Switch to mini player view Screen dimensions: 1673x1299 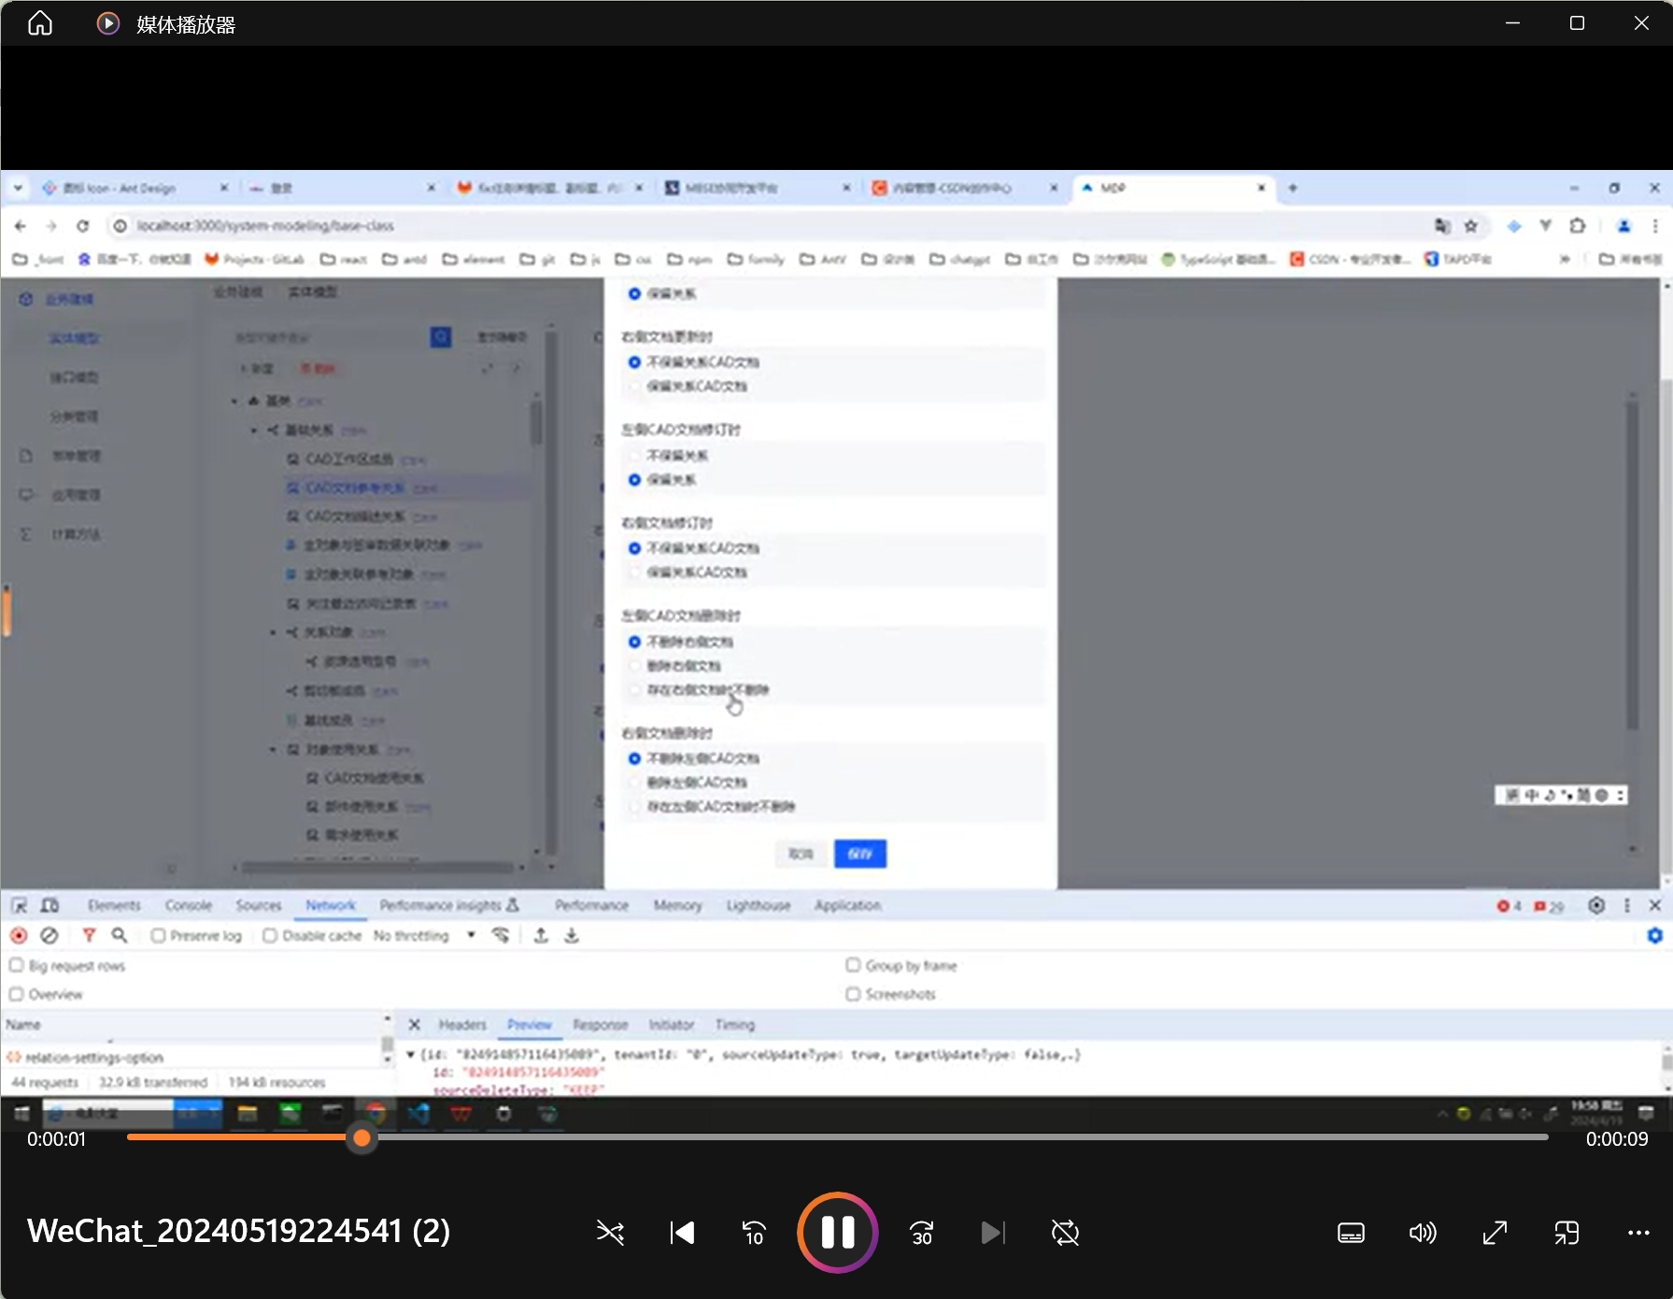pyautogui.click(x=1567, y=1233)
